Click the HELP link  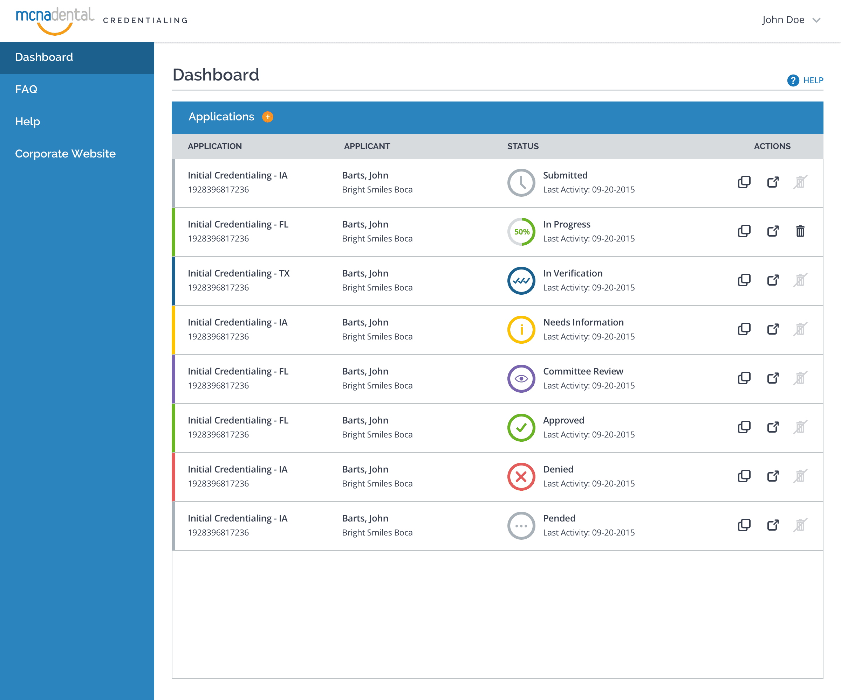point(813,80)
